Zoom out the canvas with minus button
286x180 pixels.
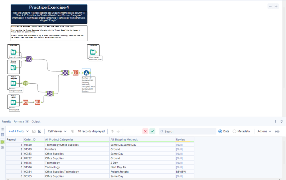270,6
